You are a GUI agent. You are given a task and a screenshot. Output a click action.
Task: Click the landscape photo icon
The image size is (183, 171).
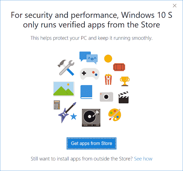click(x=64, y=89)
